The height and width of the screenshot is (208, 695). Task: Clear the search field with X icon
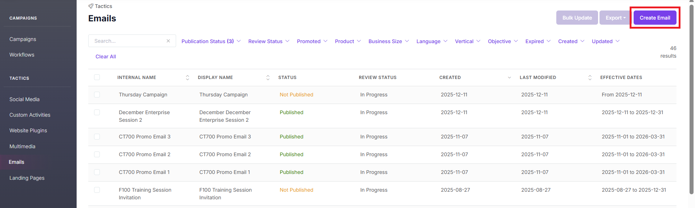pos(168,41)
